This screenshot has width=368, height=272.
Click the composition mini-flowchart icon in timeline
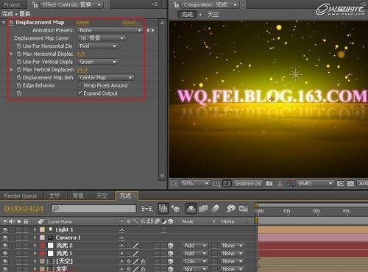click(x=147, y=209)
